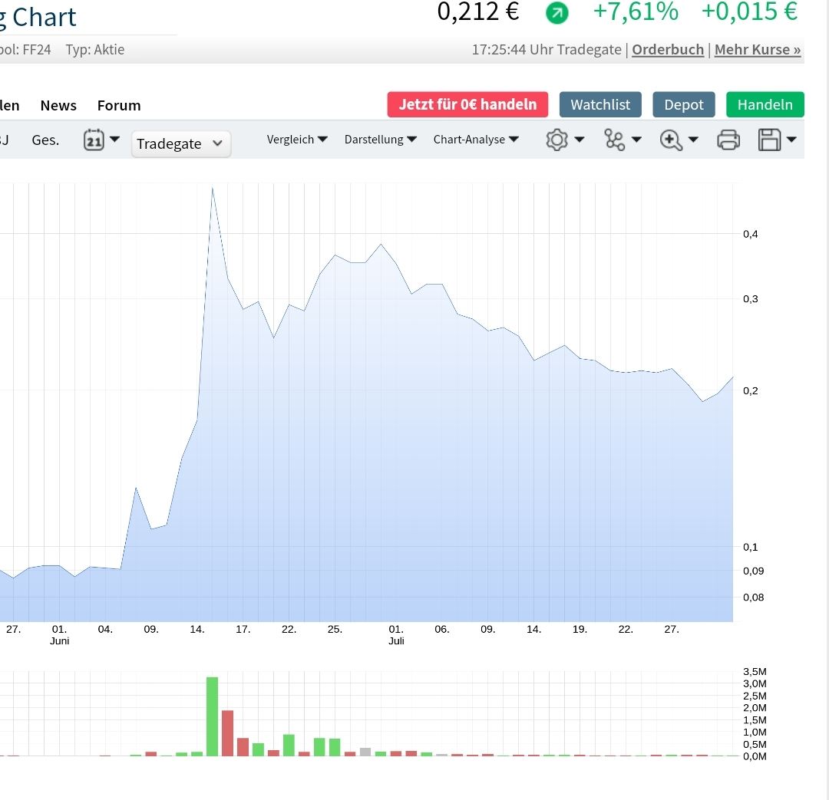Follow the Mehr Kurse link
This screenshot has width=829, height=800.
[x=756, y=49]
